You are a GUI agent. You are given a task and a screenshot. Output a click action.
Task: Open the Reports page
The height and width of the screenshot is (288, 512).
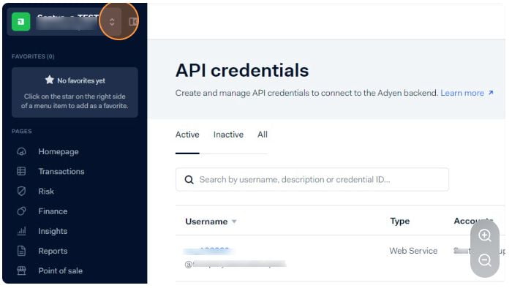click(53, 251)
